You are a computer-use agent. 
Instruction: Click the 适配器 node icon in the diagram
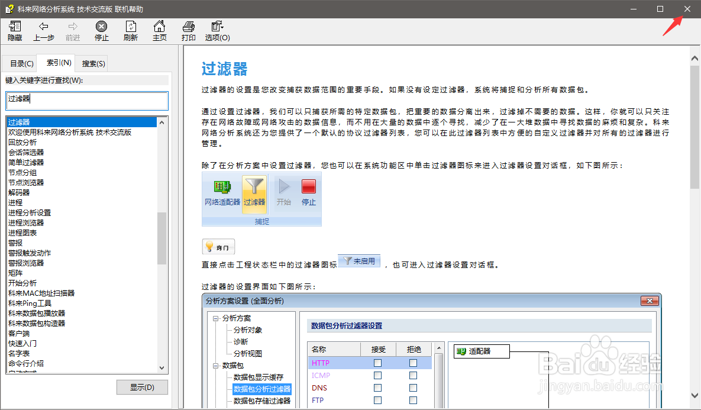[x=461, y=351]
